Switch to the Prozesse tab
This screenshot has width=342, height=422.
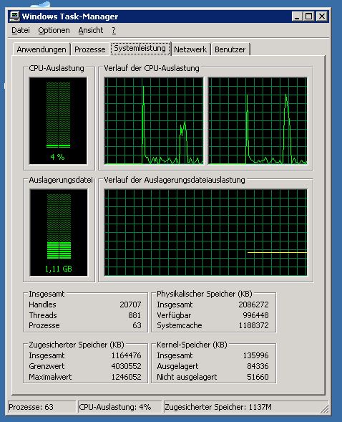click(x=89, y=49)
